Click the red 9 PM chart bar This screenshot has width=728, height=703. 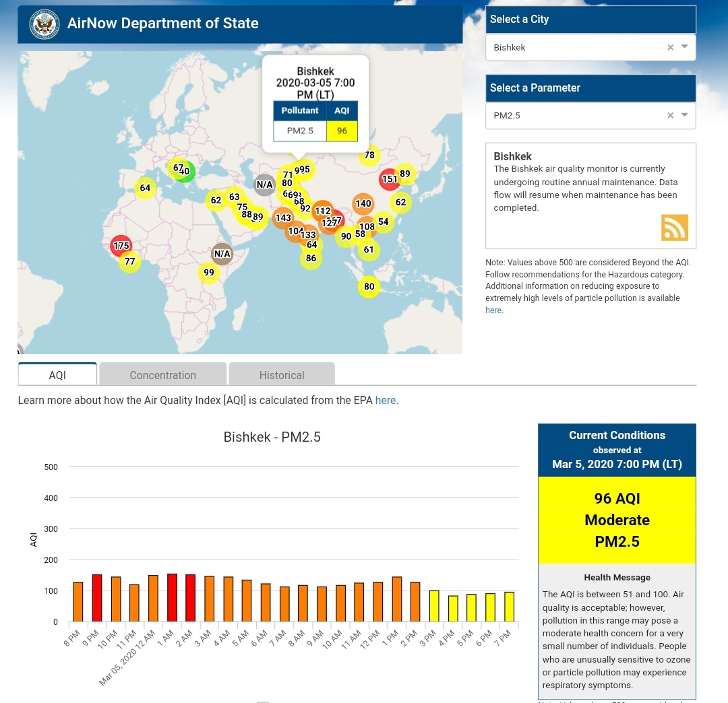coord(97,598)
